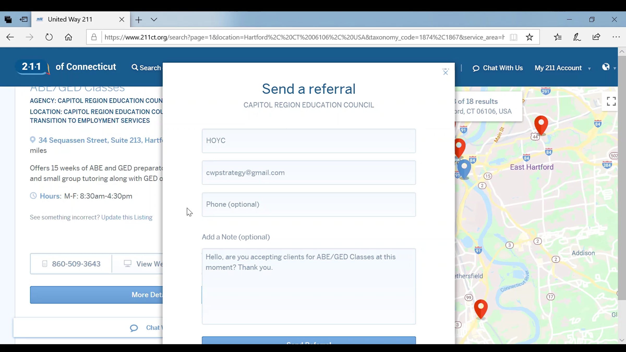Expand the My 211 Account menu
626x352 pixels.
click(563, 68)
